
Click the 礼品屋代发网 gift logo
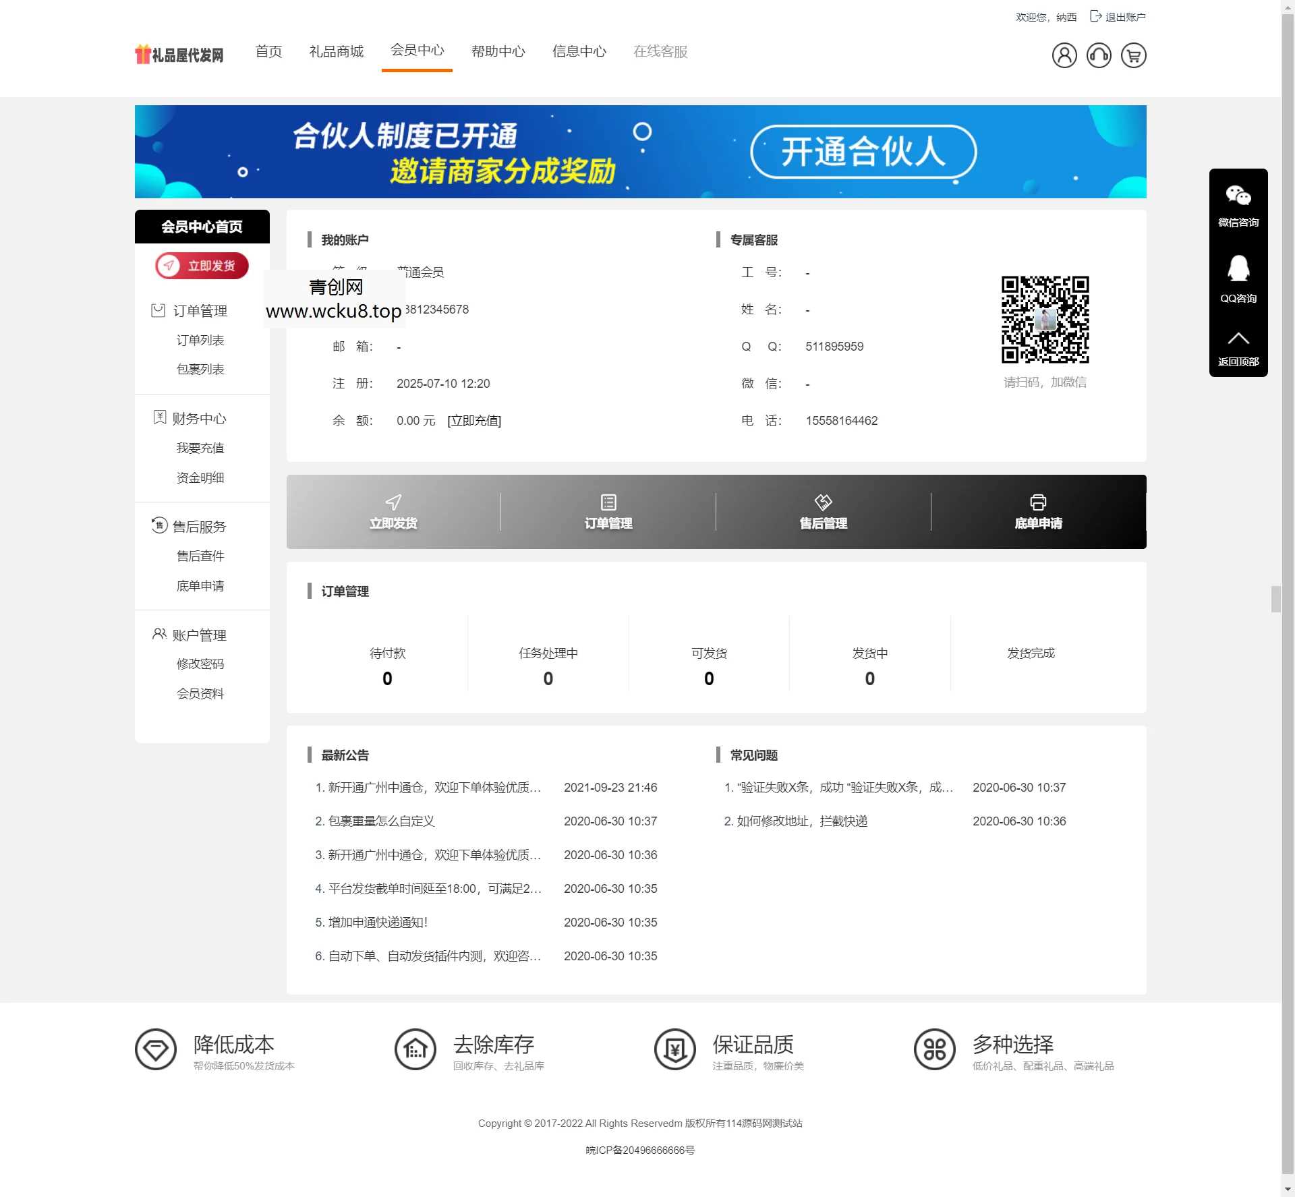(178, 54)
